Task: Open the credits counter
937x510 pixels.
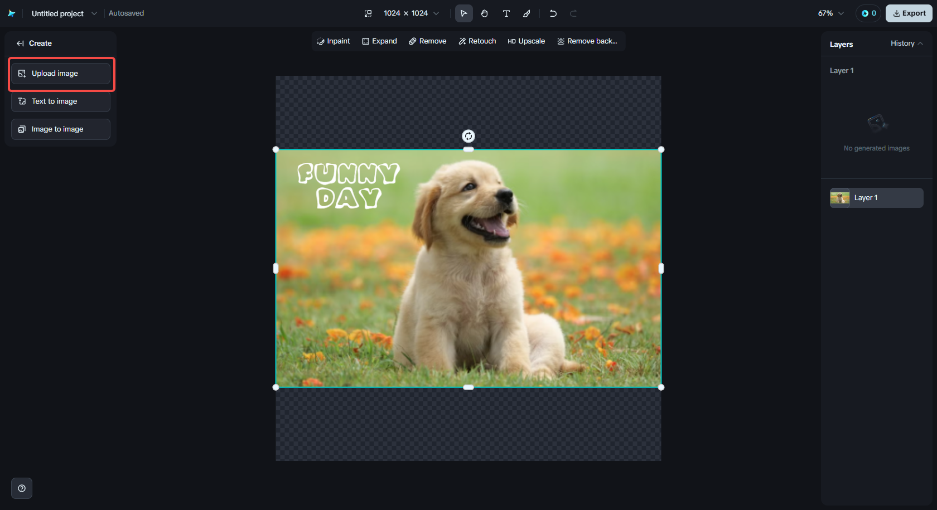Action: pyautogui.click(x=868, y=13)
